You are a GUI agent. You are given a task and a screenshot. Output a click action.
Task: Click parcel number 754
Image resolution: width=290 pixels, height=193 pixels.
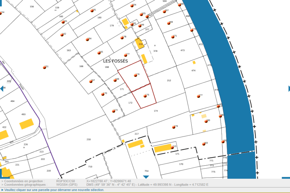pyautogui.click(x=147, y=171)
